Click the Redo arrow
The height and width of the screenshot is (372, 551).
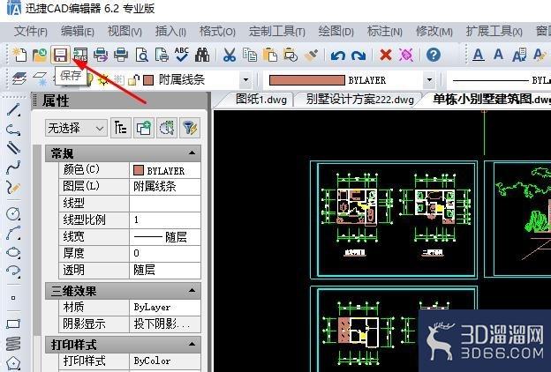coord(359,56)
